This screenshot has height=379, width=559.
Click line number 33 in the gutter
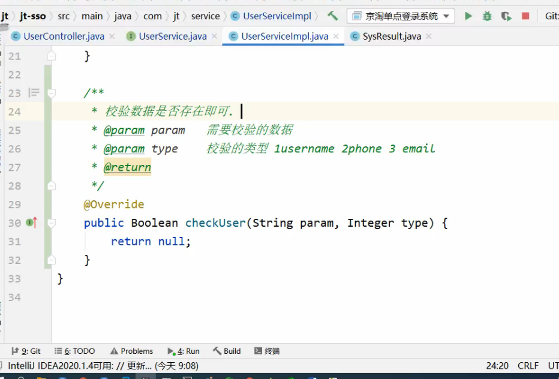click(14, 279)
